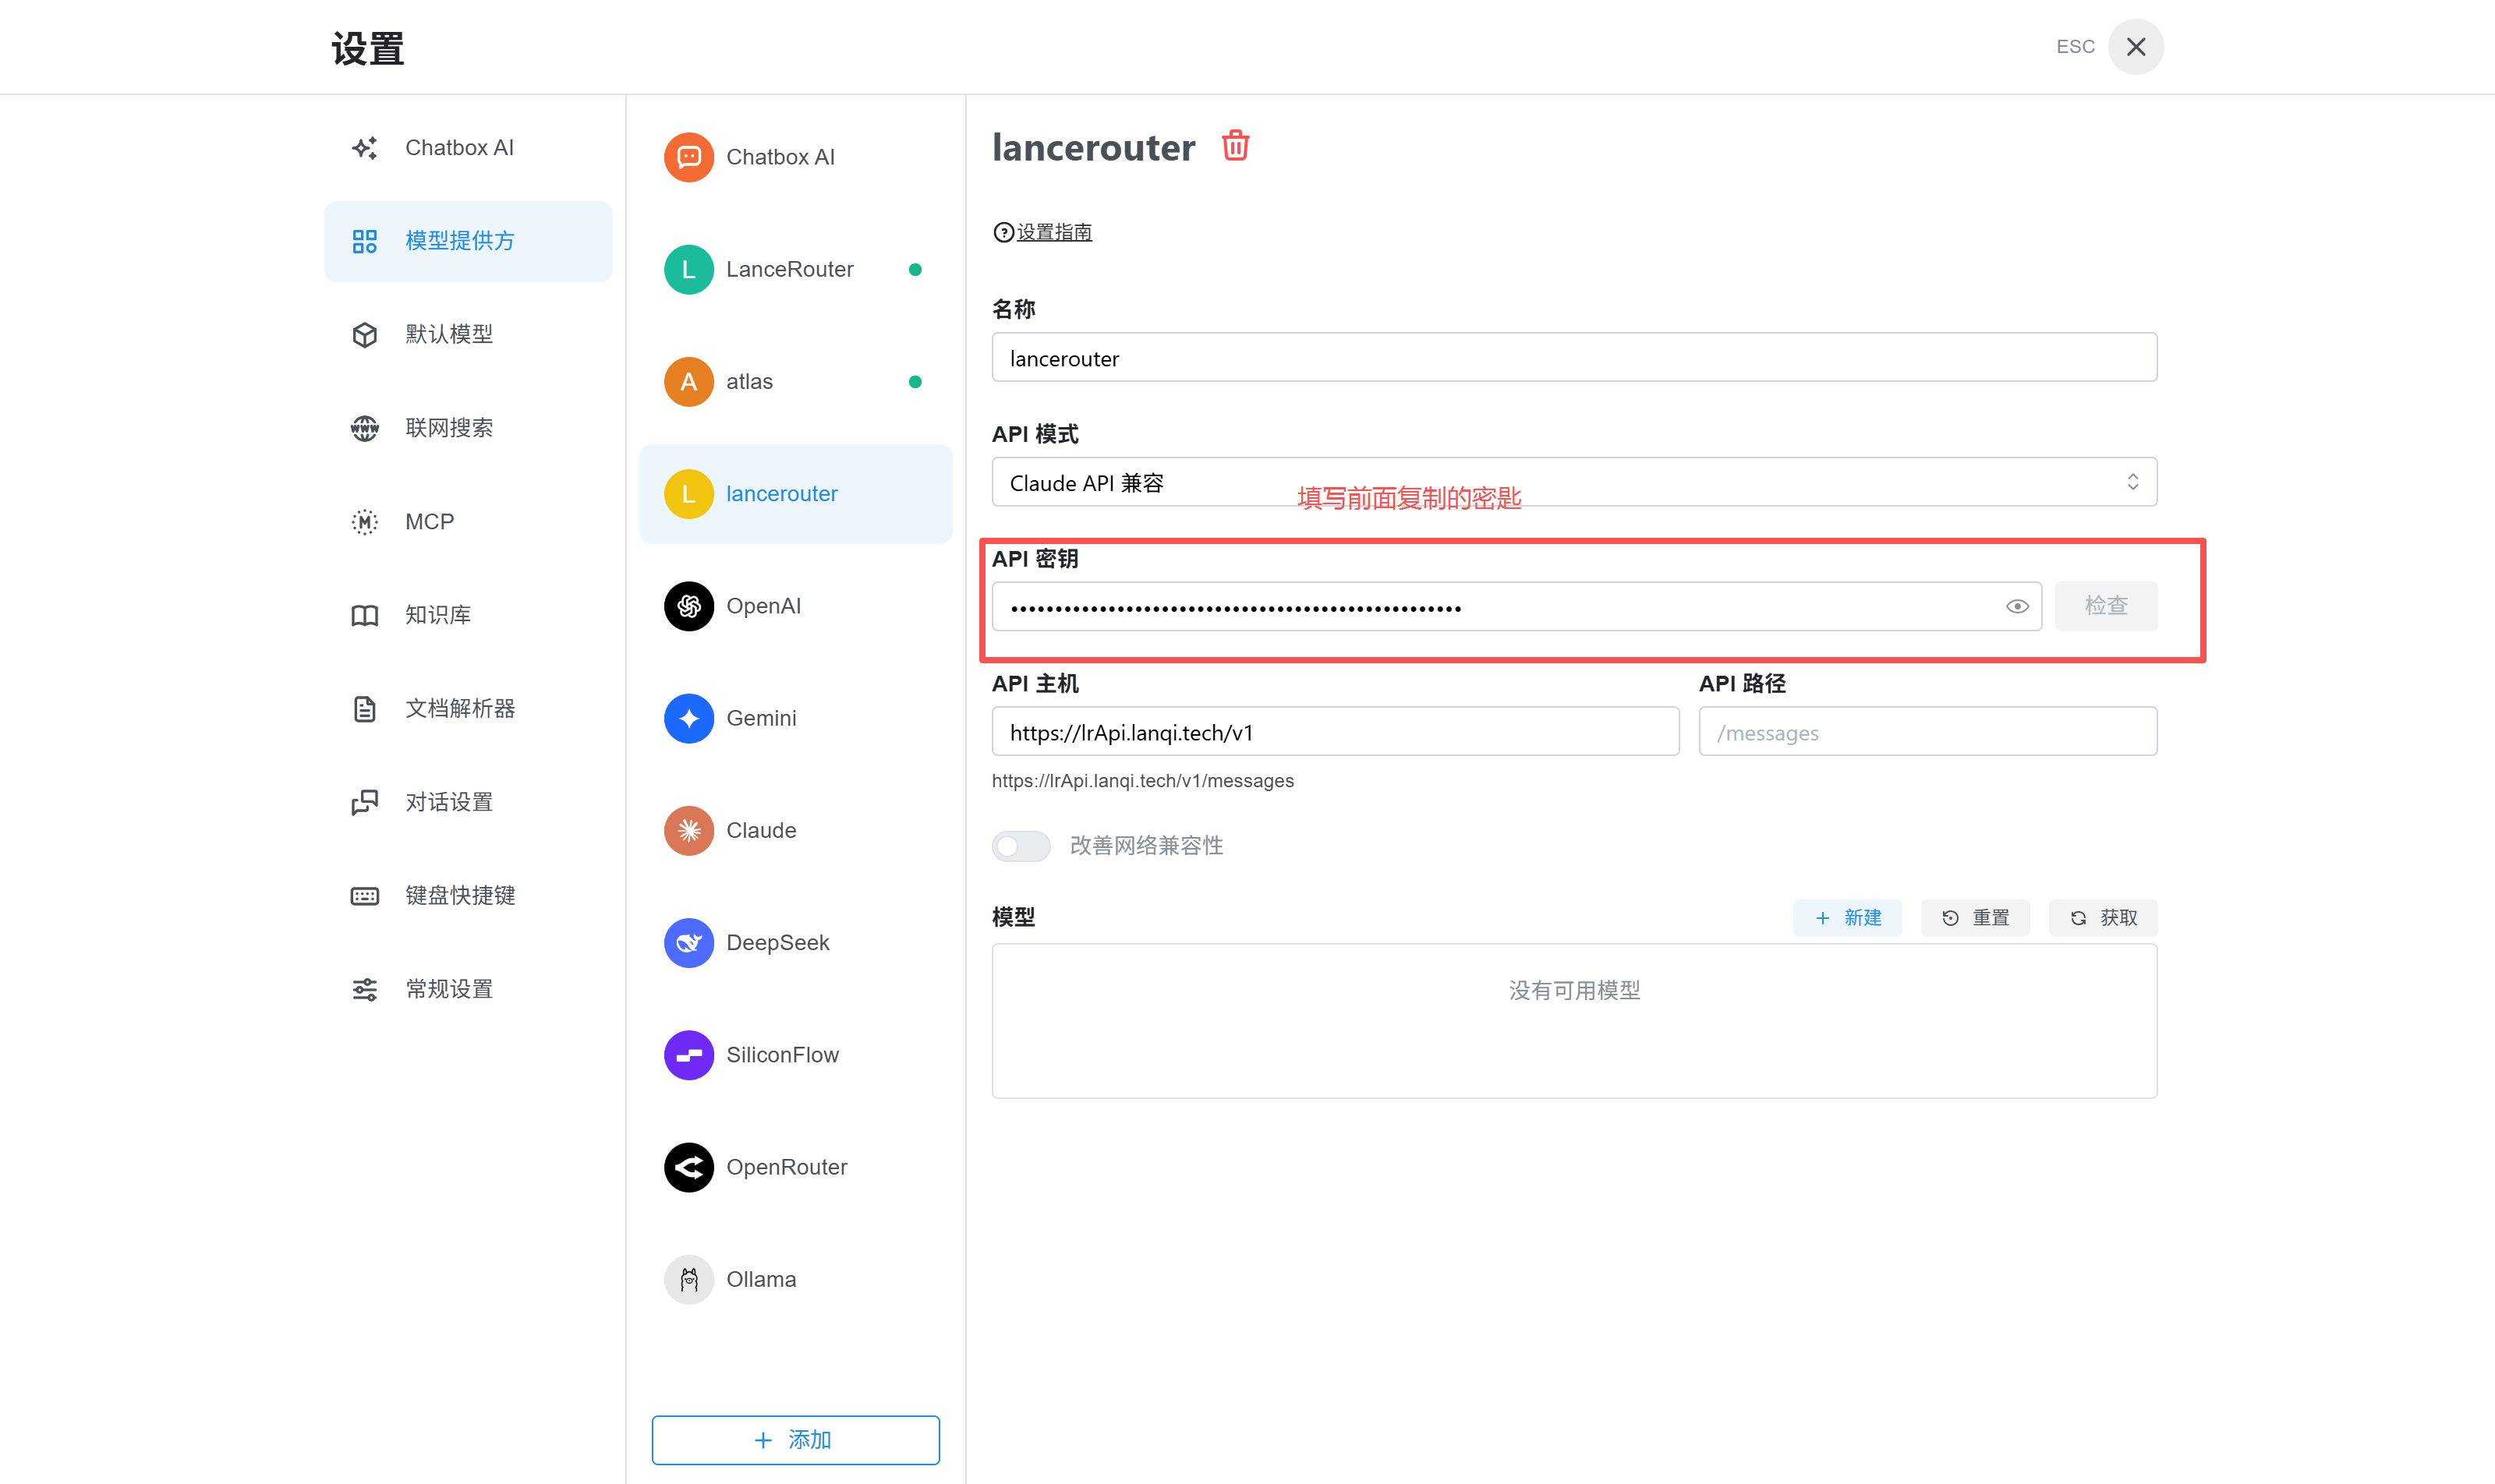Viewport: 2495px width, 1484px height.
Task: Open 常规设置 sliders icon
Action: [364, 989]
